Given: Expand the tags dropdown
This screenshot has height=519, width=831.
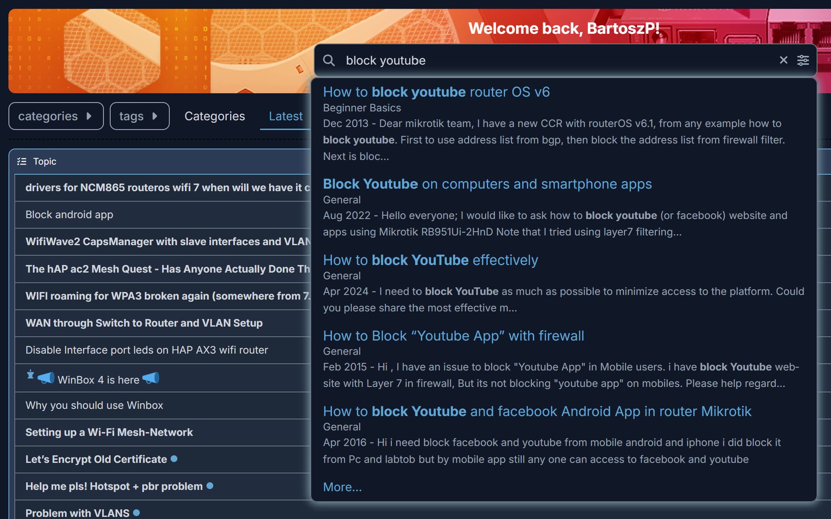Looking at the screenshot, I should tap(139, 116).
